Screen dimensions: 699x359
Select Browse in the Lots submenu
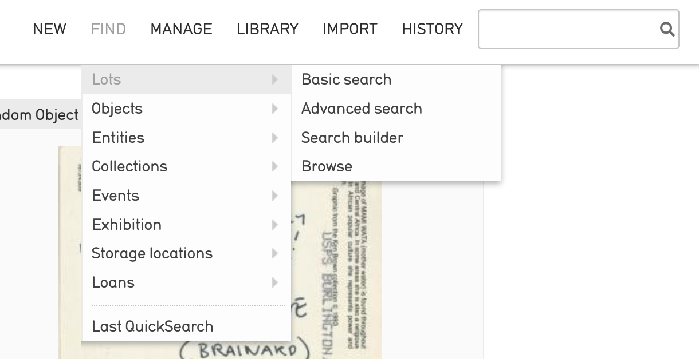pos(327,166)
